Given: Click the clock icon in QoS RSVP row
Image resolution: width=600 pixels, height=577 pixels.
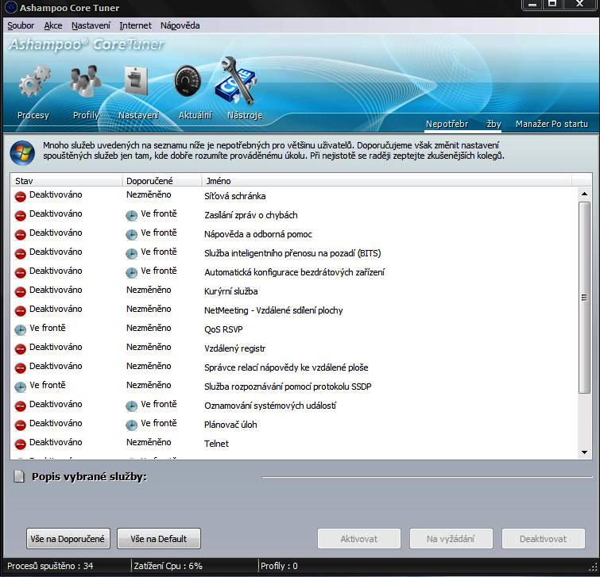Looking at the screenshot, I should click(21, 329).
